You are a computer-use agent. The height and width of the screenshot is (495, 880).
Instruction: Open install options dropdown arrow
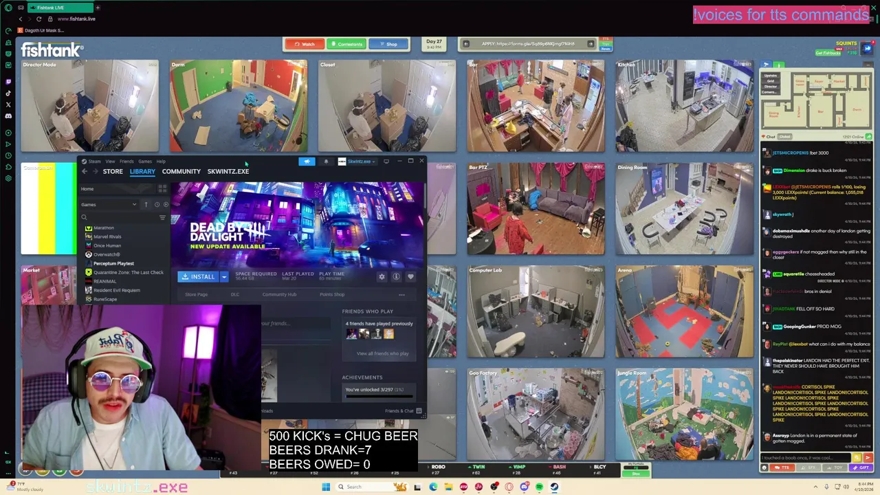coord(223,276)
